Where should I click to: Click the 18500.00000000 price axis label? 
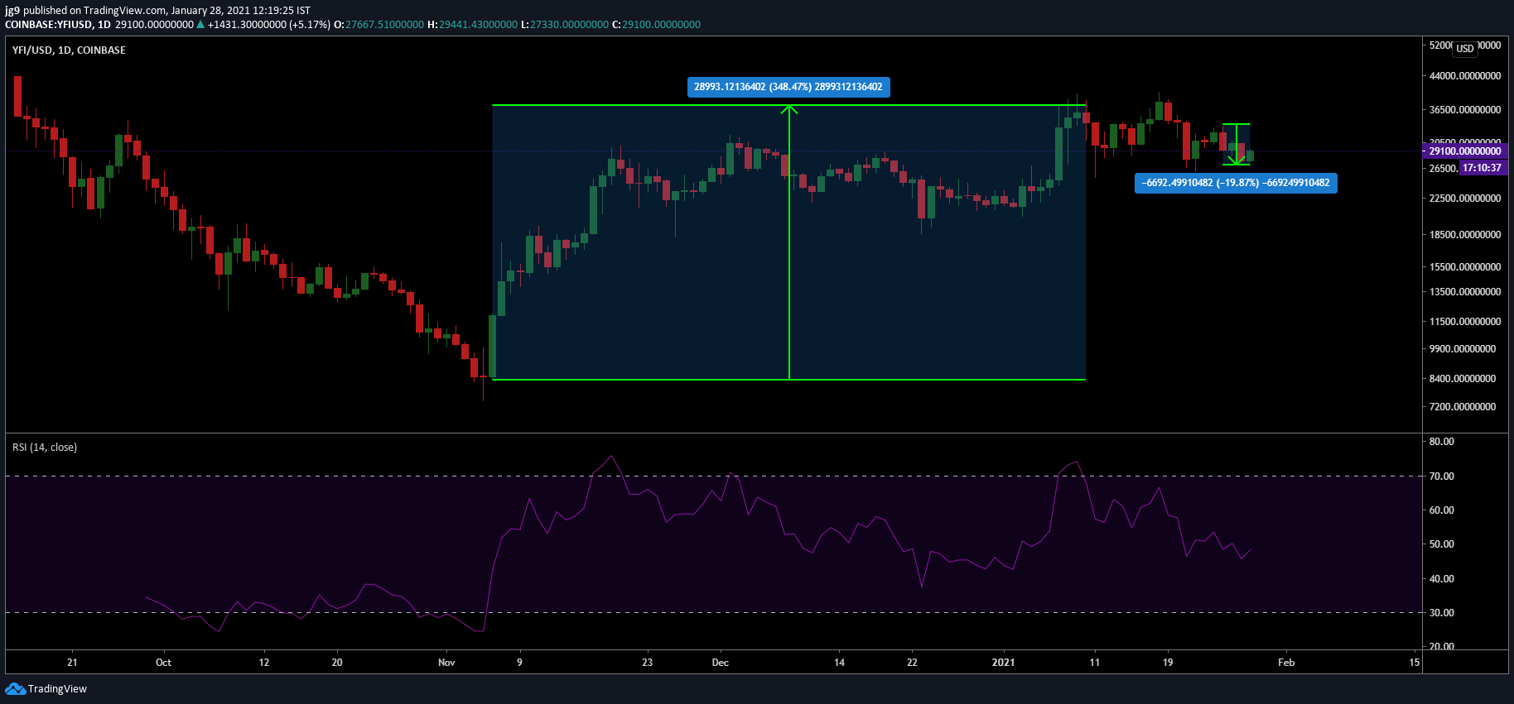(x=1465, y=235)
